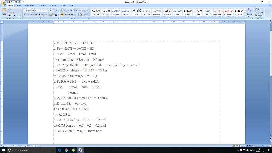Click the Find button
This screenshot has height=153, width=272.
[259, 9]
